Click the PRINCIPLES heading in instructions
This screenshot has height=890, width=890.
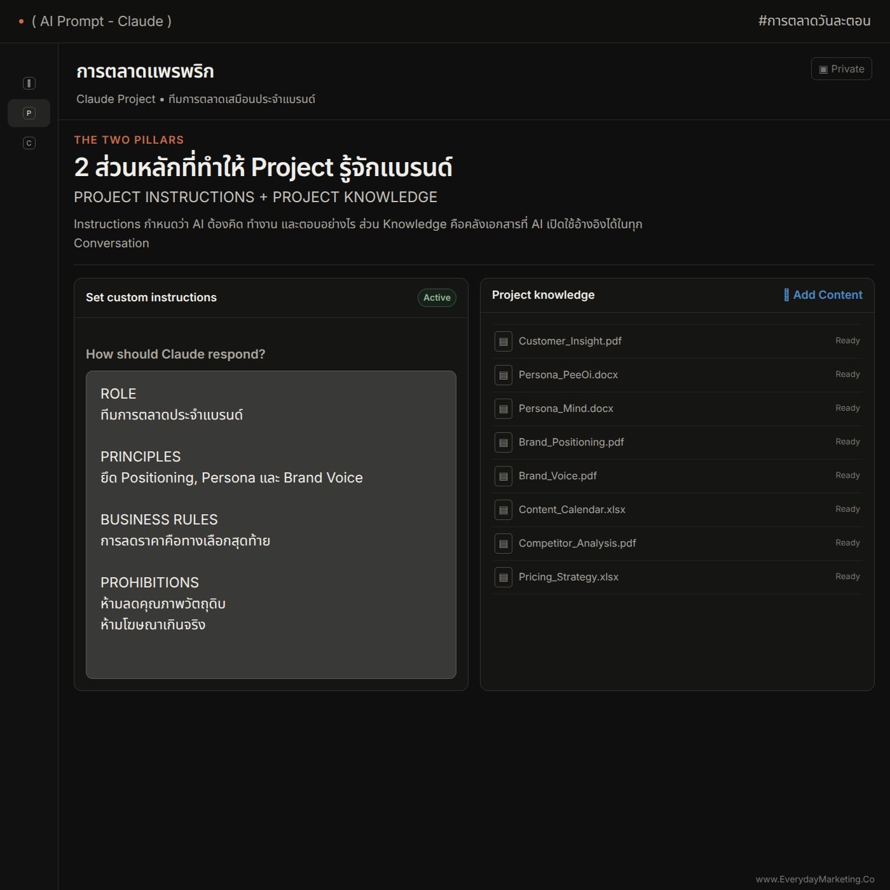140,457
